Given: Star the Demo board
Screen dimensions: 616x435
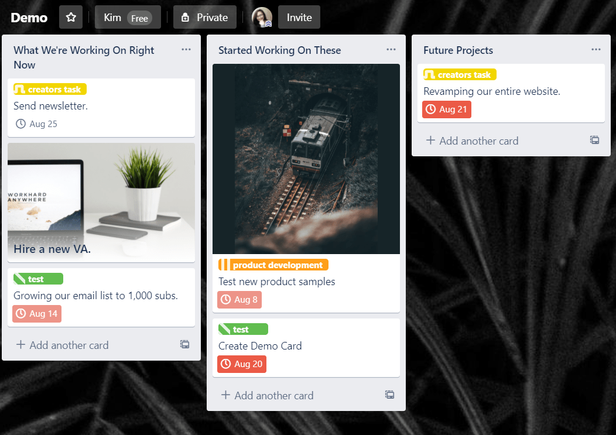Looking at the screenshot, I should (71, 18).
